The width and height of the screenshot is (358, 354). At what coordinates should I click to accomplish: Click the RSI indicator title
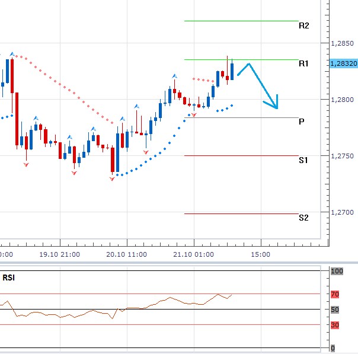coord(9,277)
